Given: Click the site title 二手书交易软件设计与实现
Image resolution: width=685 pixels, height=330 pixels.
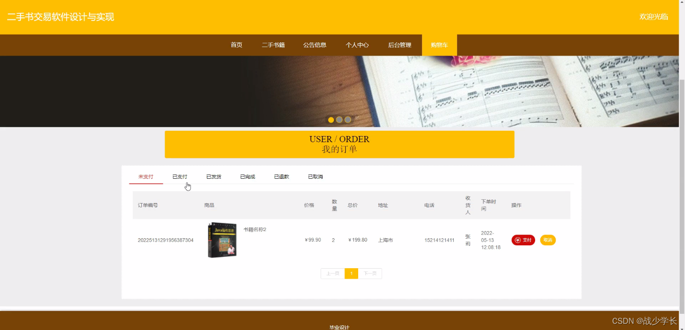Looking at the screenshot, I should click(60, 17).
